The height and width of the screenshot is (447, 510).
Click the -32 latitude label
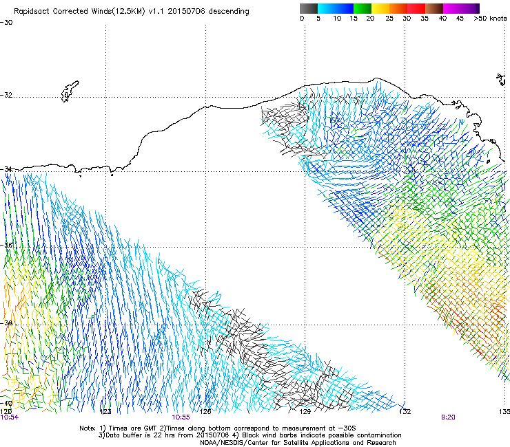[x=6, y=95]
